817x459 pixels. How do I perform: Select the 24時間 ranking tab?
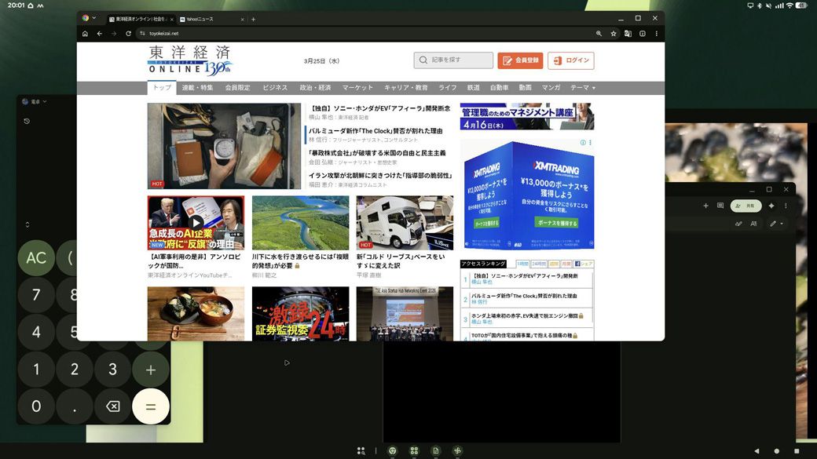[x=538, y=264]
